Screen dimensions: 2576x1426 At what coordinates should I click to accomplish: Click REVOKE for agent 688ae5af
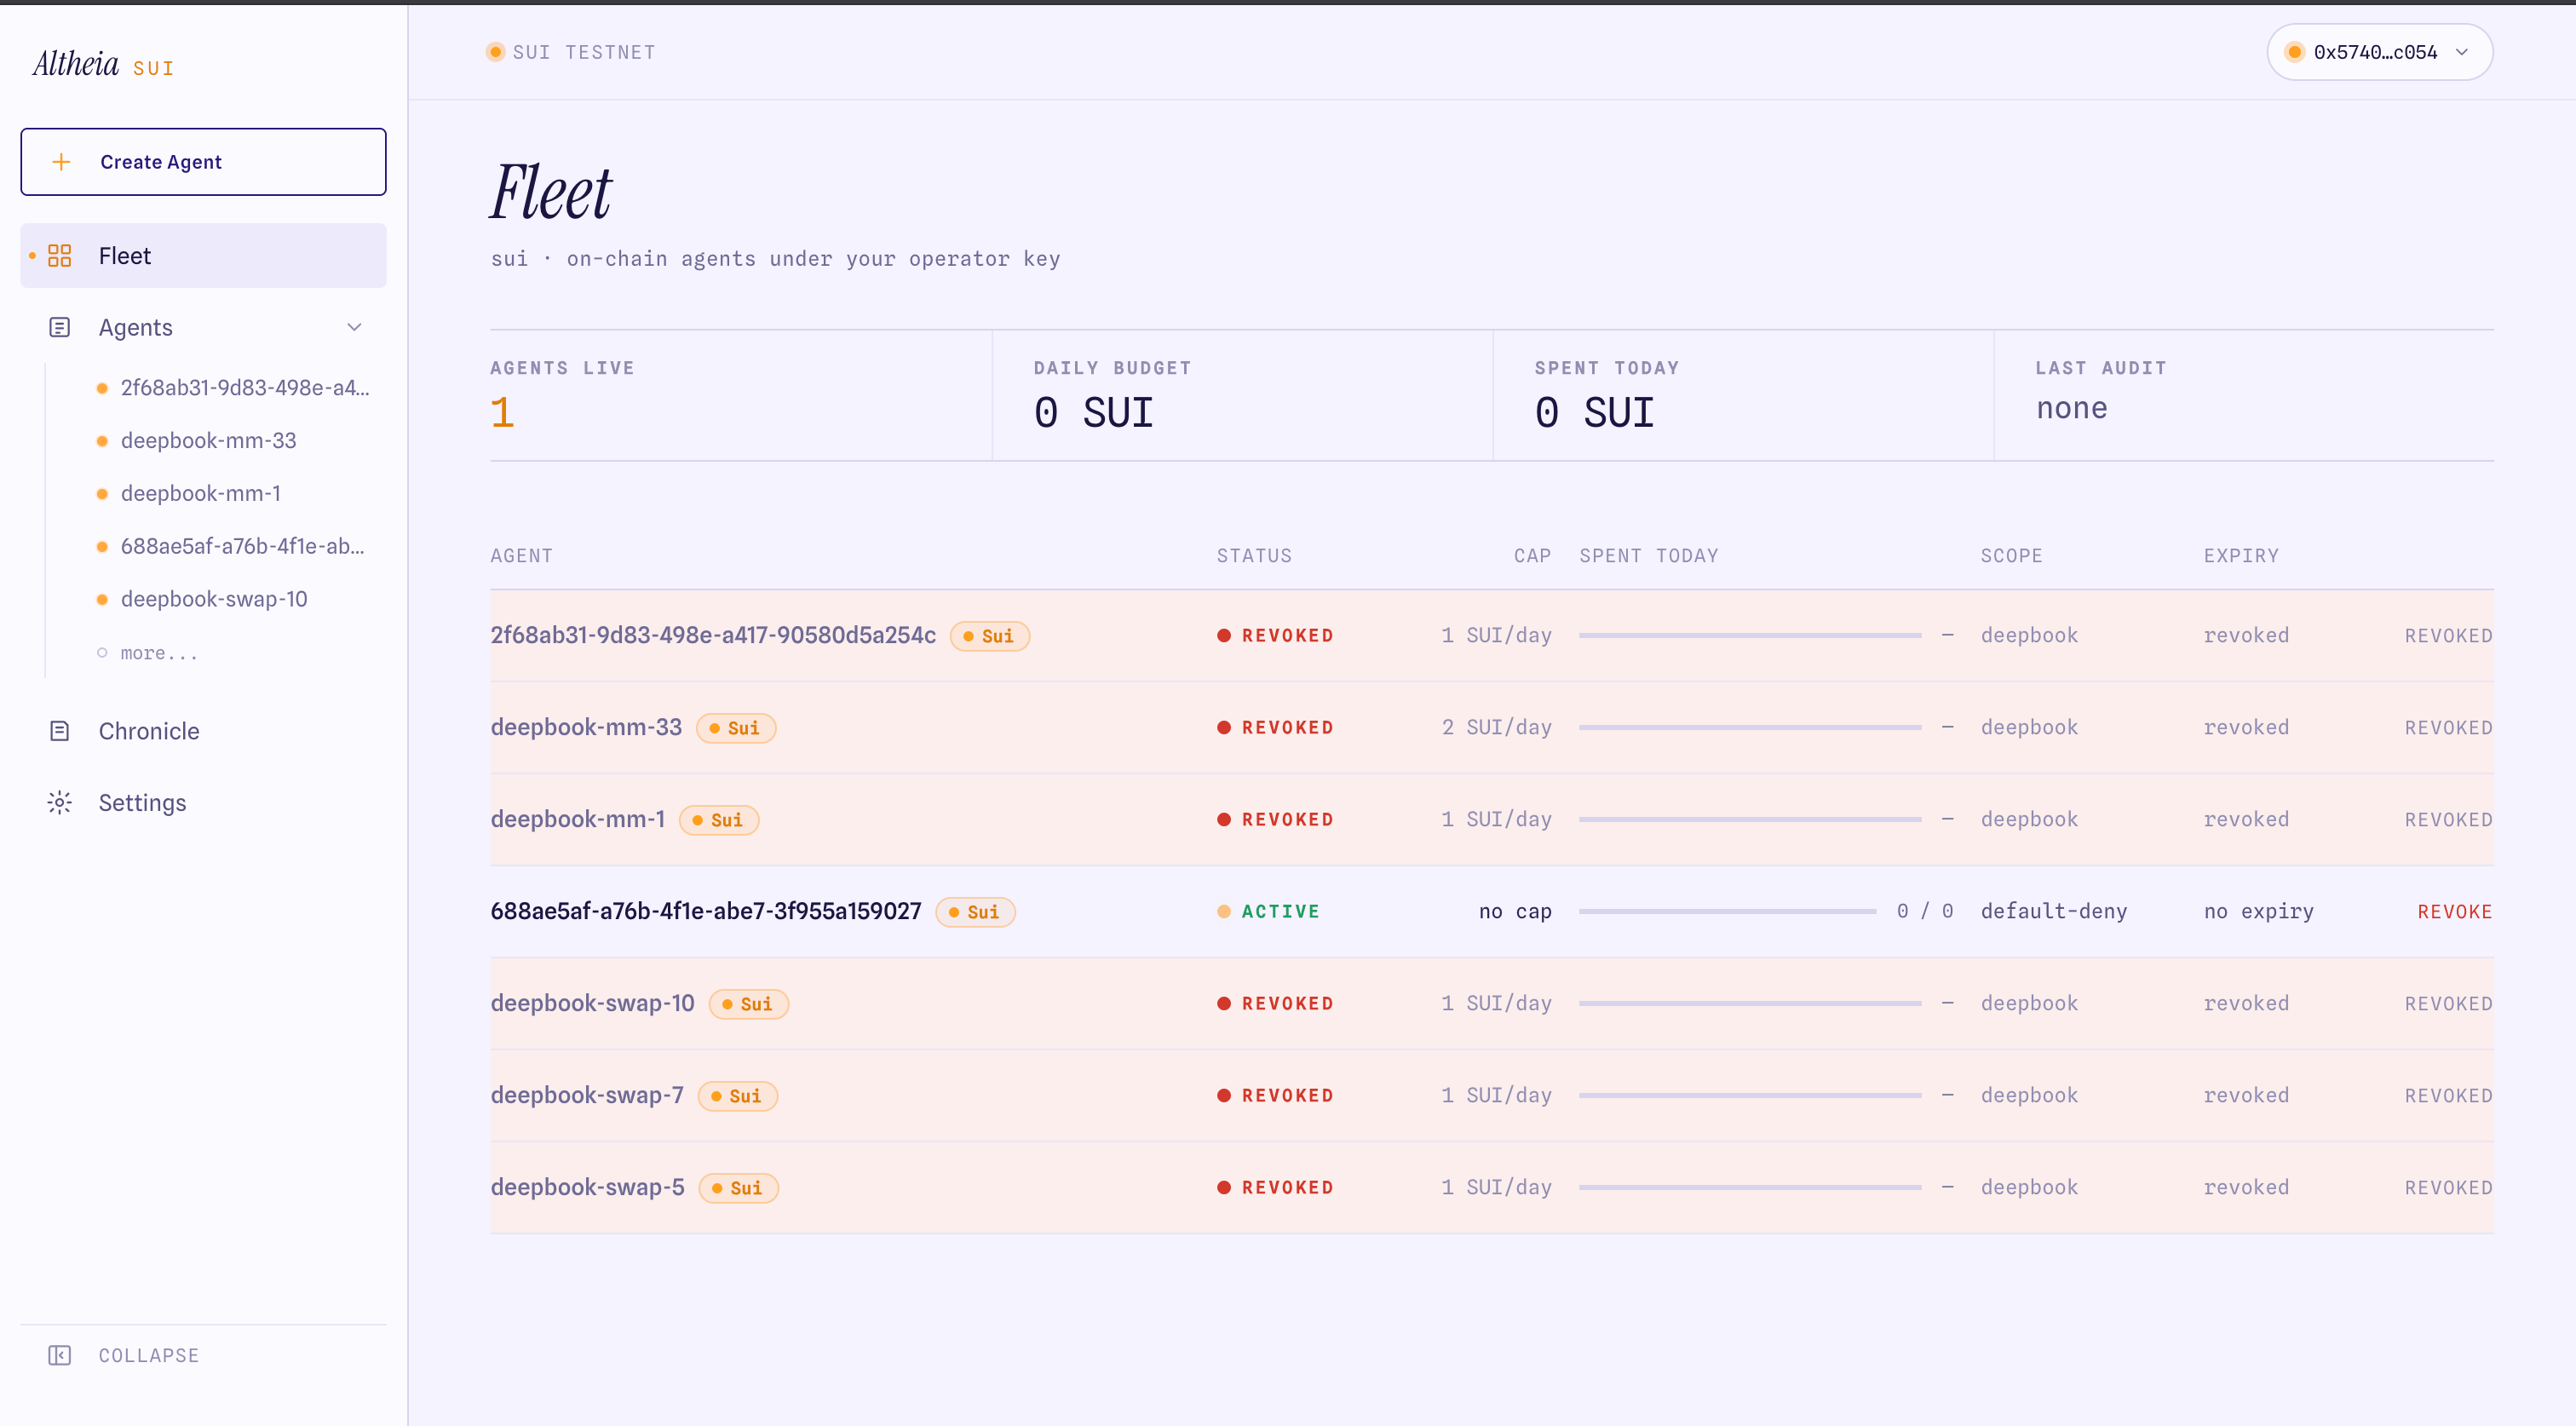coord(2454,911)
